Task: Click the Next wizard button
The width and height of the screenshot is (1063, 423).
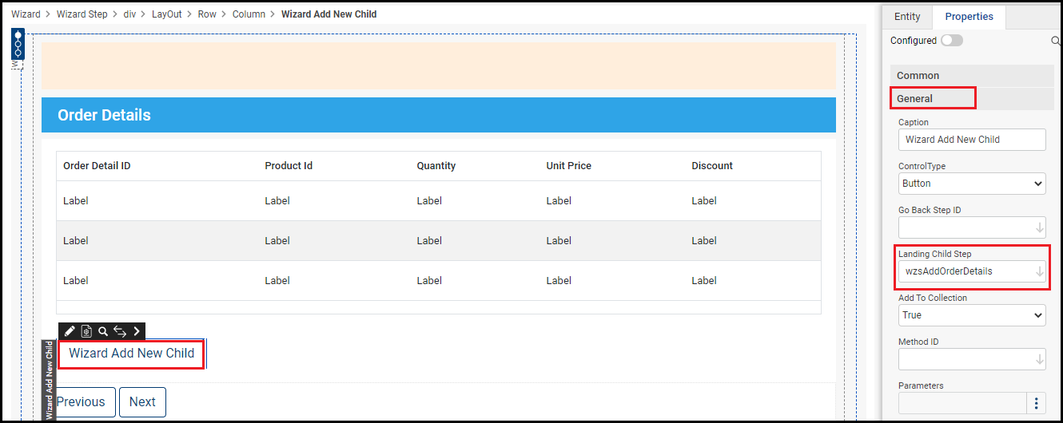Action: pyautogui.click(x=142, y=402)
